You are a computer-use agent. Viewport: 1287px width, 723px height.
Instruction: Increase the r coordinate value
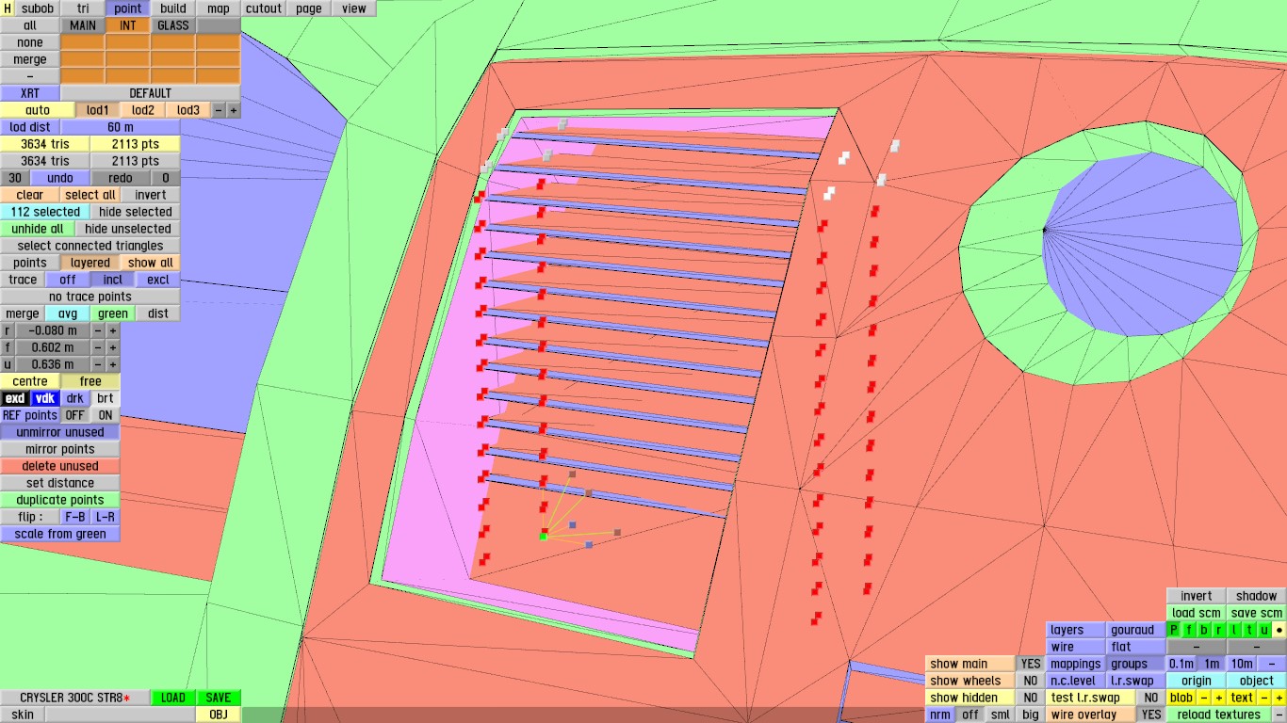click(x=113, y=330)
